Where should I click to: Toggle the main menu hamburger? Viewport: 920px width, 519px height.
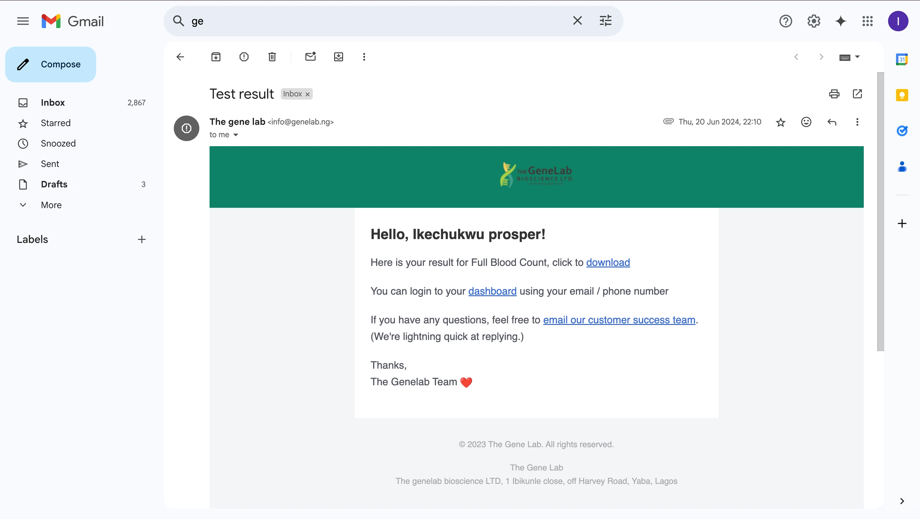click(x=23, y=21)
